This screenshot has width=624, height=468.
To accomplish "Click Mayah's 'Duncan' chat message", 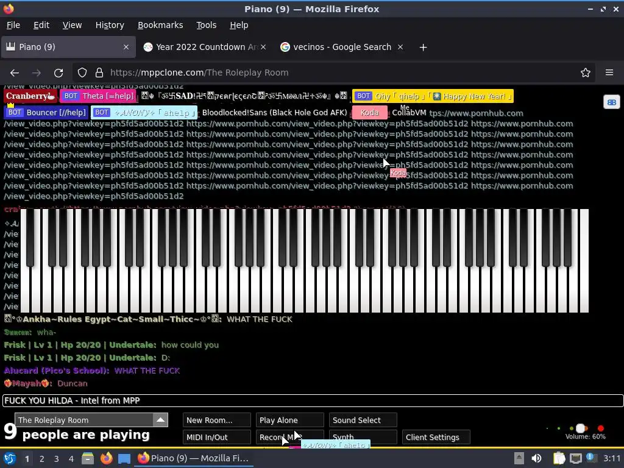I will click(x=73, y=384).
